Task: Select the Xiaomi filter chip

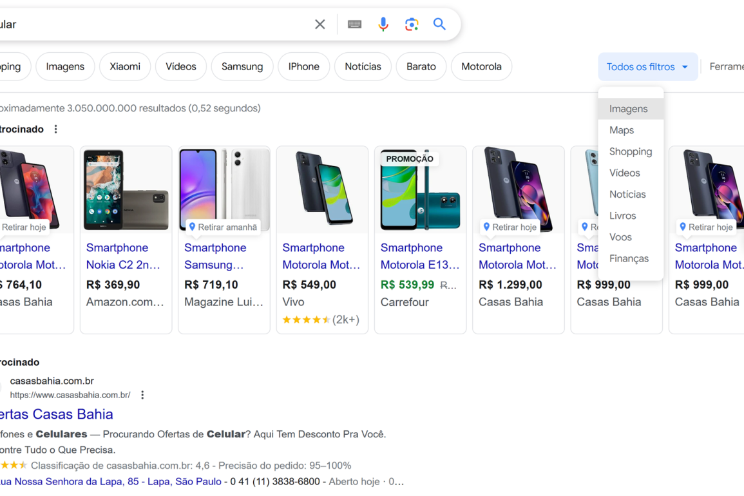Action: click(x=125, y=66)
